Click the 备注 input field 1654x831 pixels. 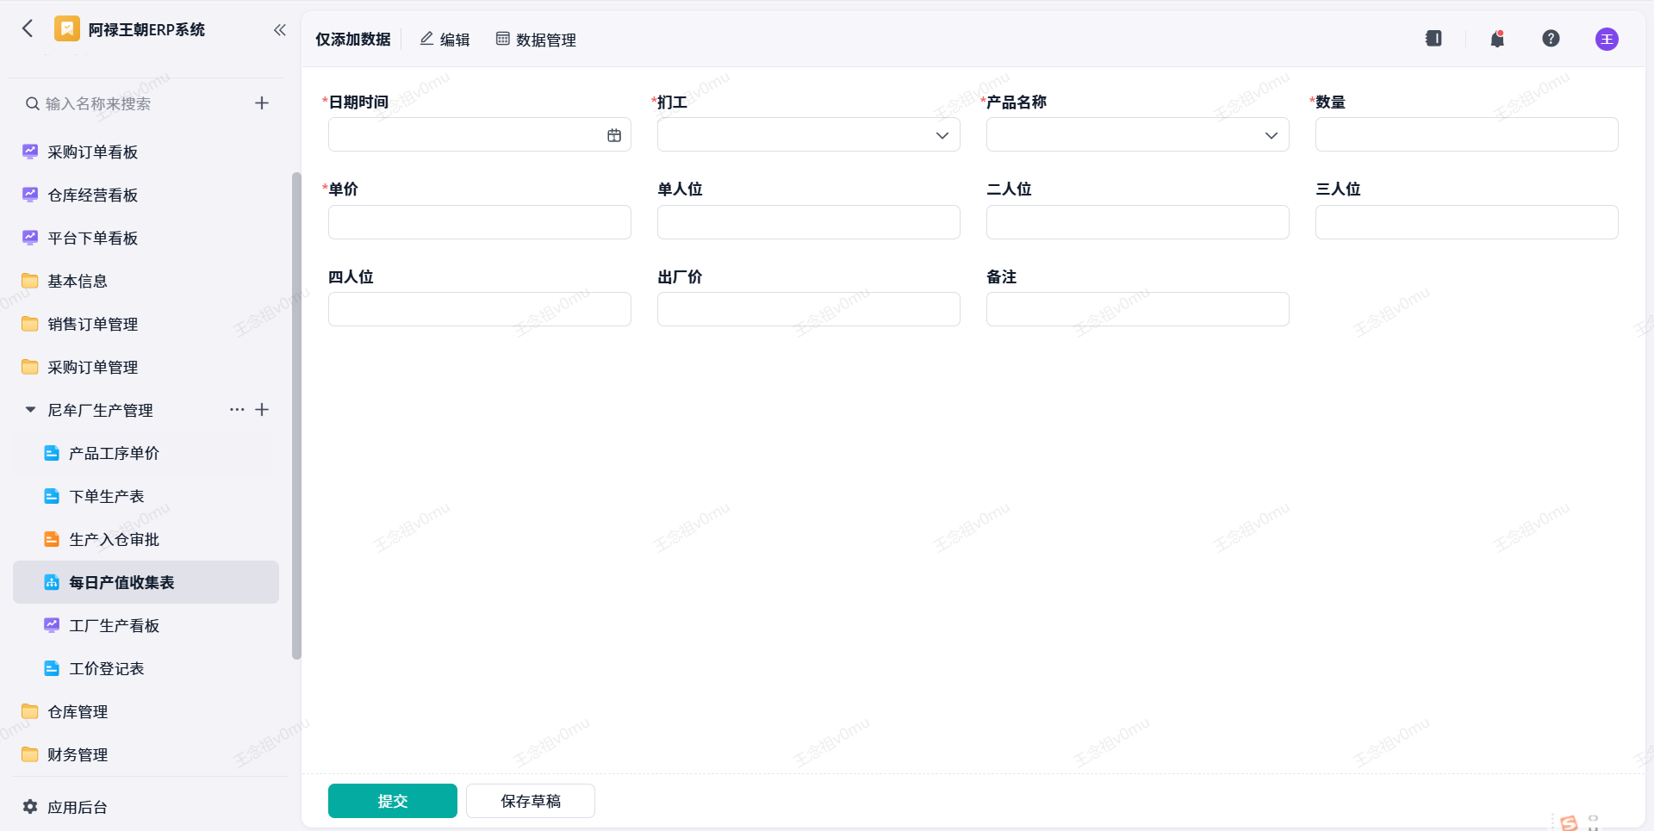pyautogui.click(x=1138, y=309)
